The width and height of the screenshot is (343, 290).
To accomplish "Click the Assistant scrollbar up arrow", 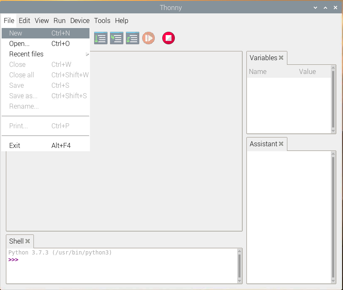I will coord(333,153).
